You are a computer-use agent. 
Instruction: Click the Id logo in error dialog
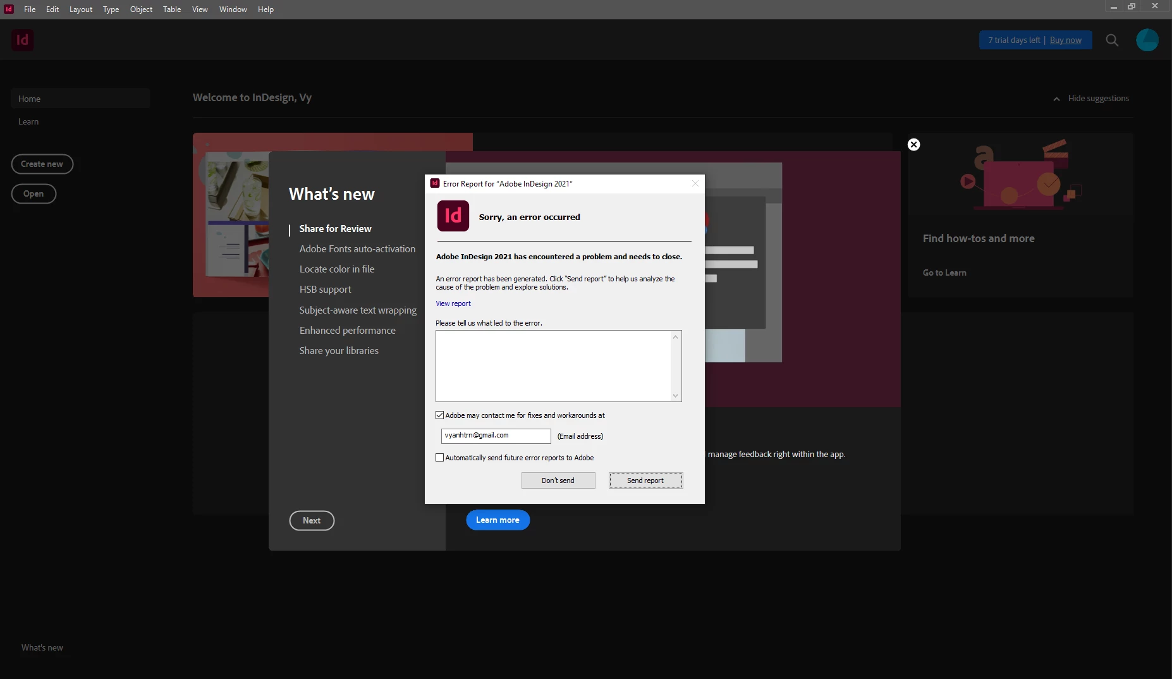click(x=453, y=216)
